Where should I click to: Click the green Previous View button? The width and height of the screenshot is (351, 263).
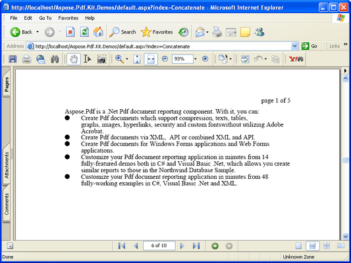coord(215,246)
